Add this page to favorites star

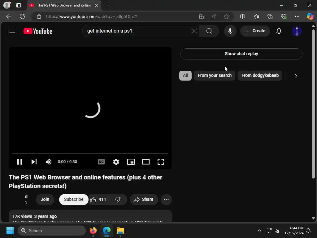[226, 16]
